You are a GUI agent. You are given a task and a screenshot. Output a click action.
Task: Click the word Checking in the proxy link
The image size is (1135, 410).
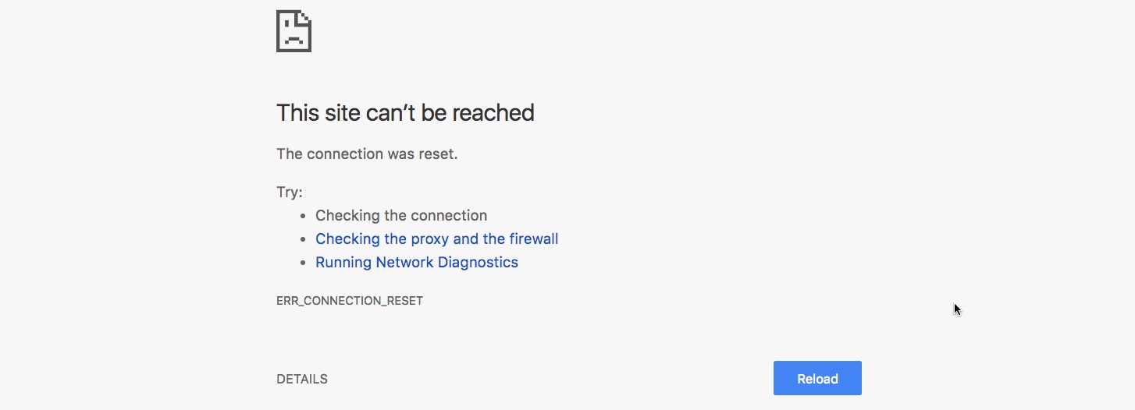pyautogui.click(x=347, y=239)
